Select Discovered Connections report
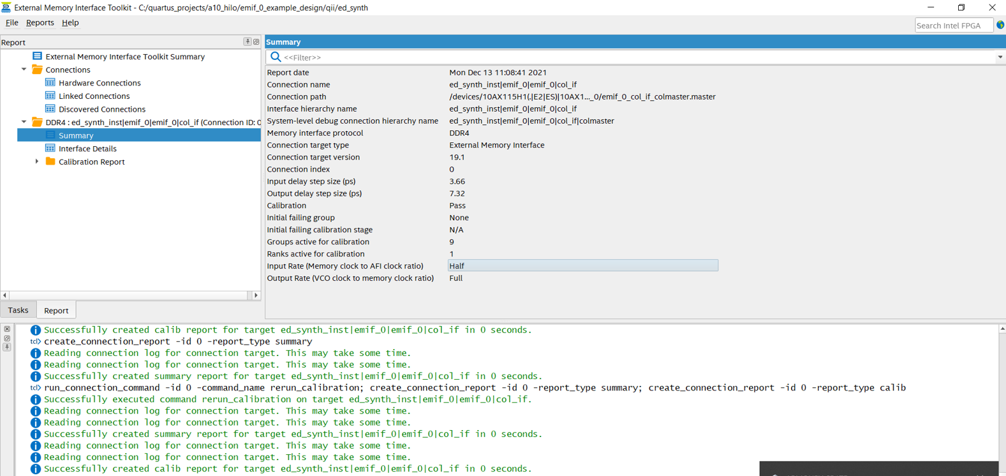1006x476 pixels. tap(101, 109)
